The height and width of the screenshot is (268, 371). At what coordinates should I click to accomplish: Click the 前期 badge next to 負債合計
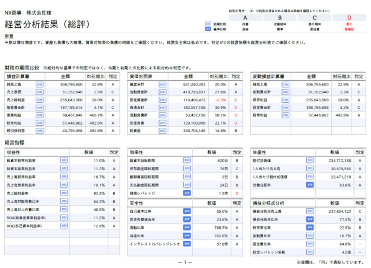(162, 107)
